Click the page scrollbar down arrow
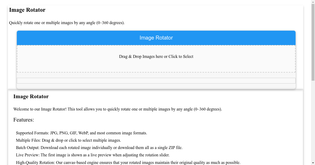315x165 pixels. coord(313,163)
